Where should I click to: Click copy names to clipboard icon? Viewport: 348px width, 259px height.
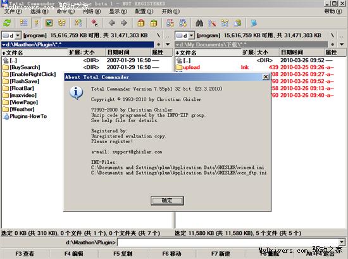pos(237,23)
